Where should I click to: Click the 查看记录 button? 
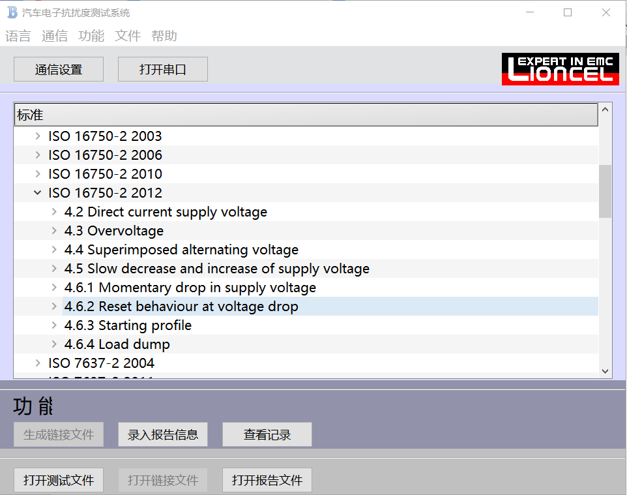click(267, 434)
